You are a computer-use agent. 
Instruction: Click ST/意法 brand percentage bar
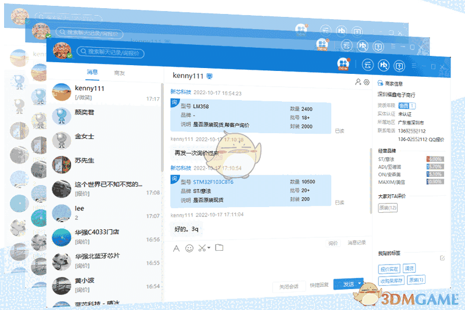click(x=435, y=159)
